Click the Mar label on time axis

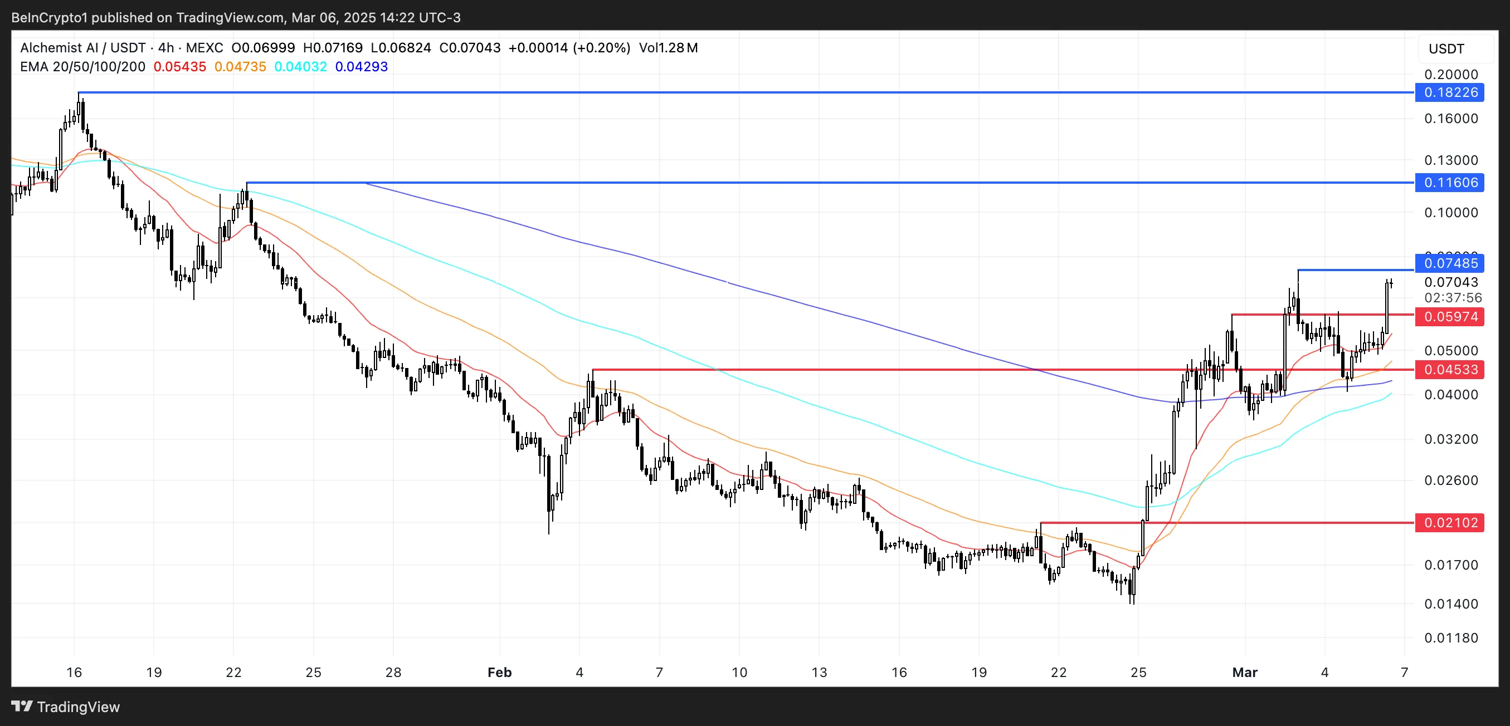(x=1244, y=672)
